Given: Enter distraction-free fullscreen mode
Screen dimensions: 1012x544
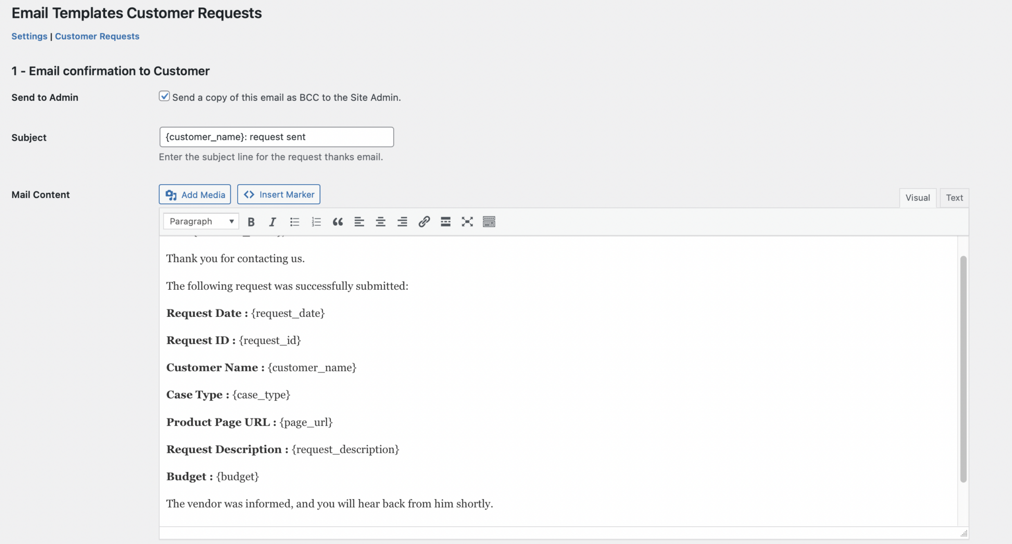Looking at the screenshot, I should coord(467,221).
